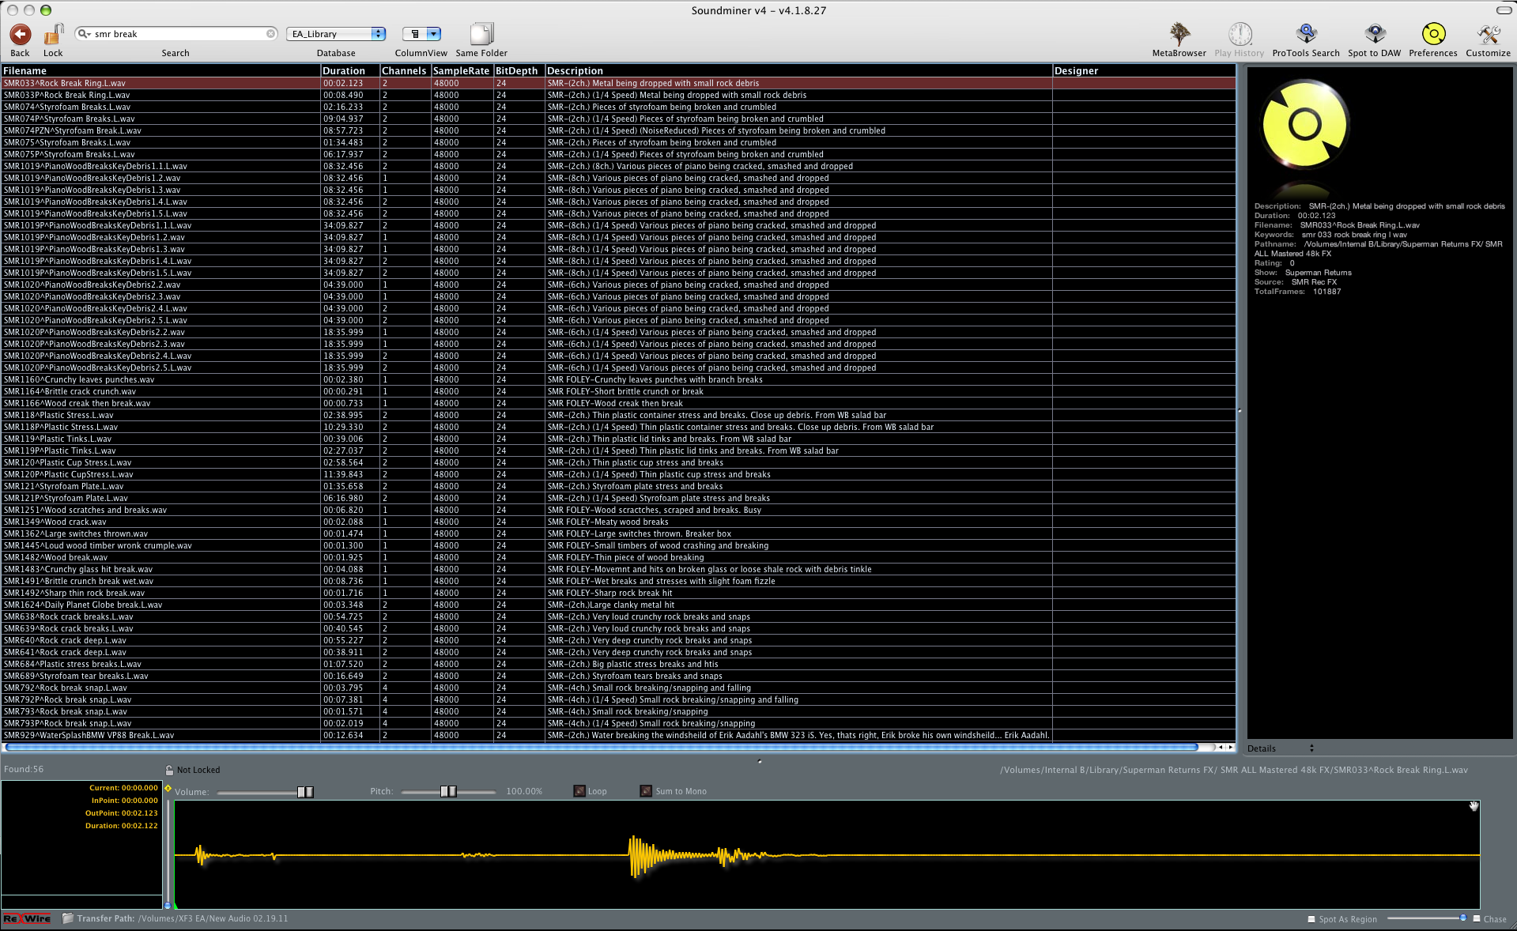Image resolution: width=1517 pixels, height=931 pixels.
Task: Sort by the BitDepth column header
Action: pos(518,71)
